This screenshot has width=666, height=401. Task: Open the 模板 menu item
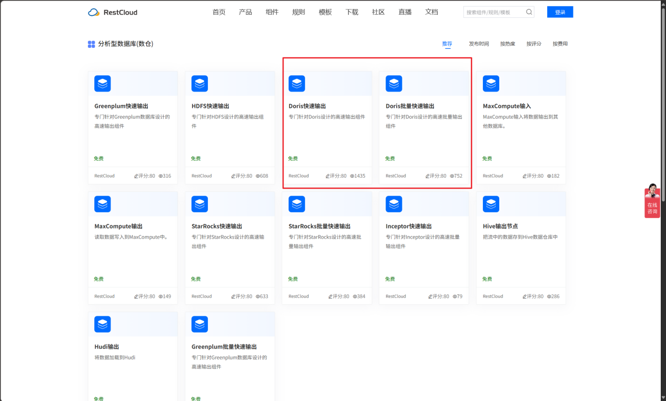(x=325, y=12)
